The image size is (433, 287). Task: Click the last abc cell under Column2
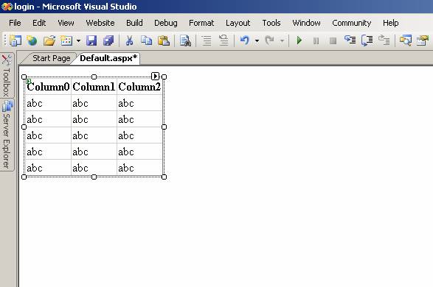(x=139, y=168)
